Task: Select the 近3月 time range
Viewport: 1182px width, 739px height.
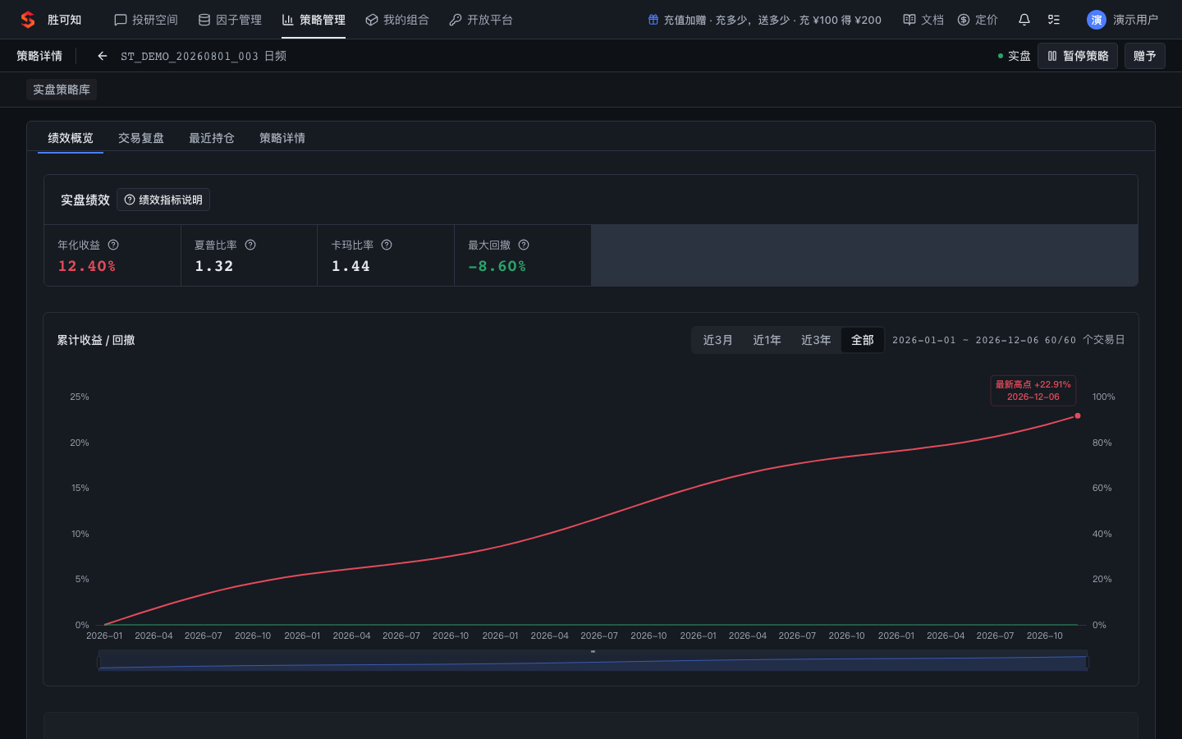Action: coord(717,340)
